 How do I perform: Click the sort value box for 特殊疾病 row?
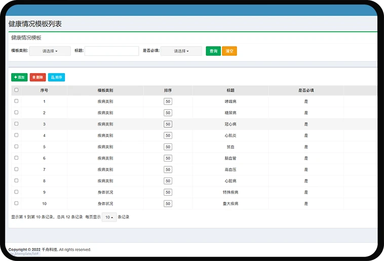coord(168,192)
